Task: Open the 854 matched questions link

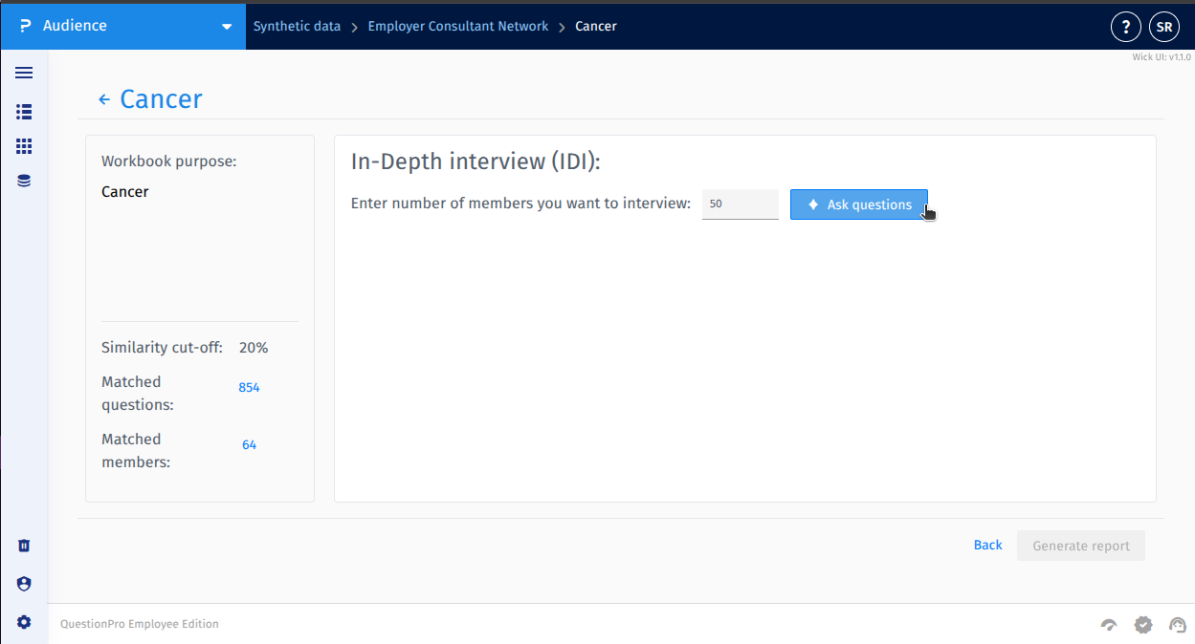Action: (249, 388)
